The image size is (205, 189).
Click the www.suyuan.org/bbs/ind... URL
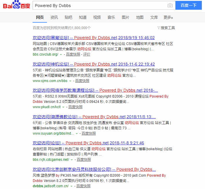pos(53,133)
